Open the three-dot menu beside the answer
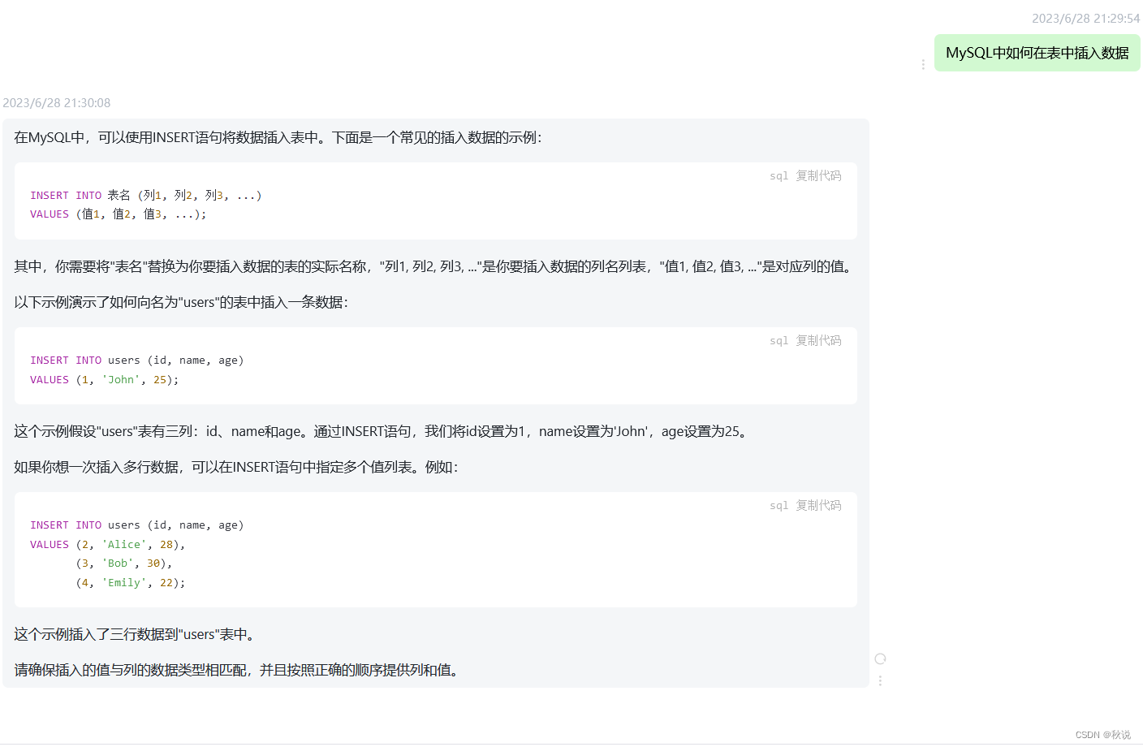 (x=880, y=680)
